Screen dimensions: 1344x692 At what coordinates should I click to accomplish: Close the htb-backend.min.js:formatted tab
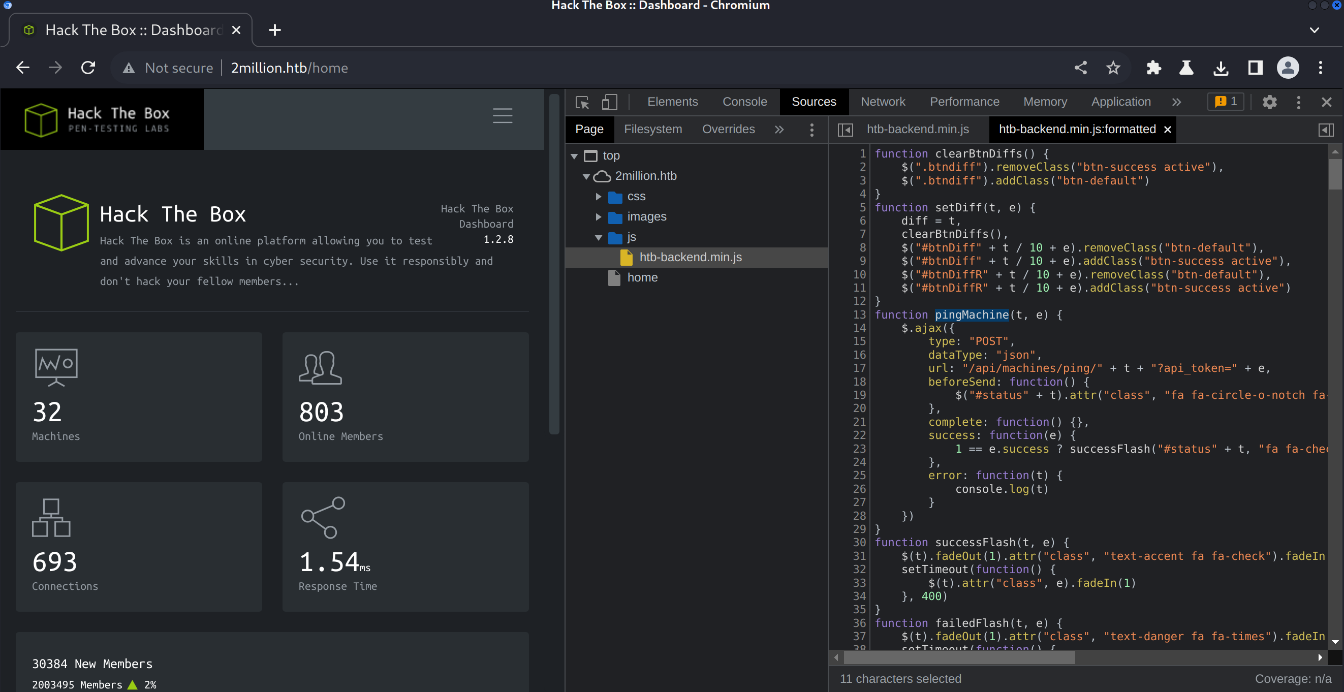[1168, 130]
